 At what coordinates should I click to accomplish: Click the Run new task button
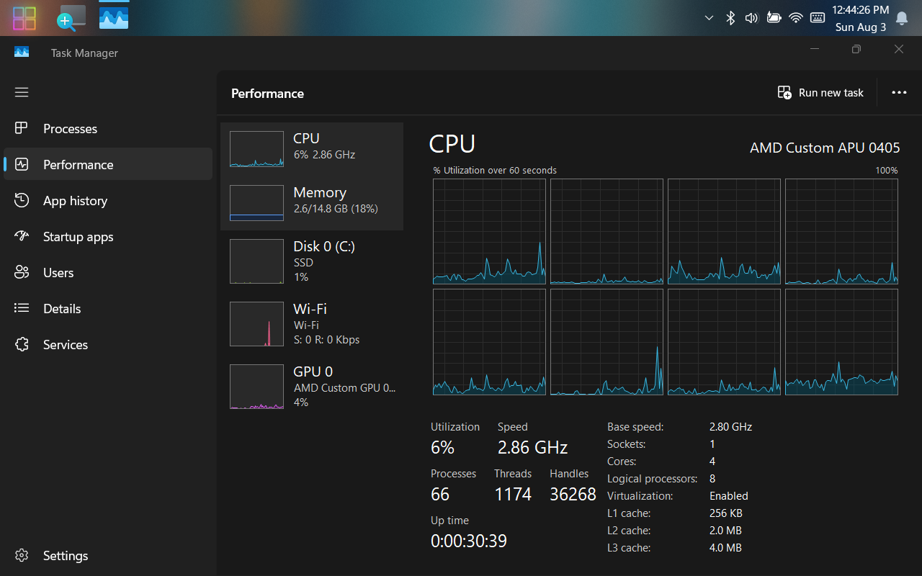tap(820, 93)
